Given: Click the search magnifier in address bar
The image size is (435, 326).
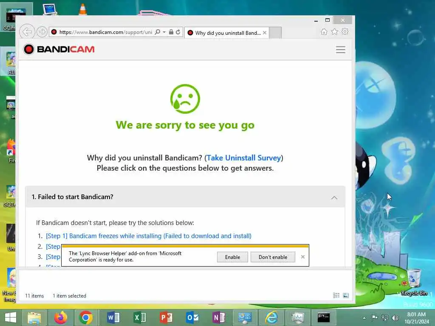Looking at the screenshot, I should pyautogui.click(x=157, y=32).
